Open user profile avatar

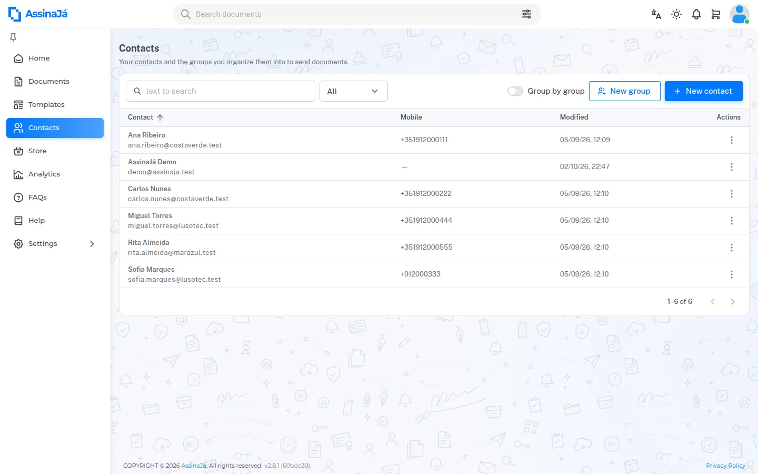[x=740, y=14]
